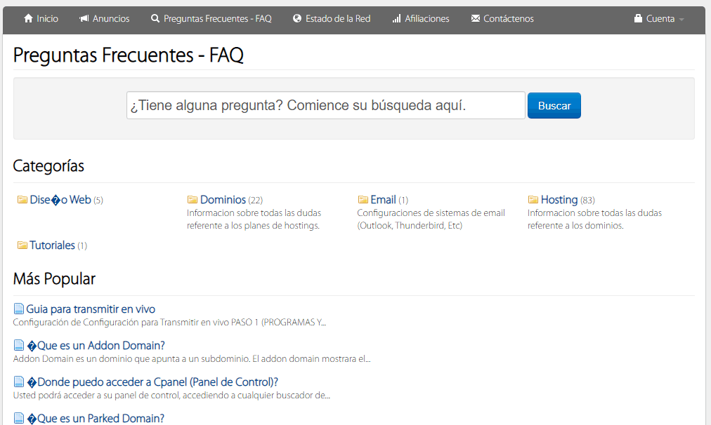The width and height of the screenshot is (711, 425).
Task: Click the document icon beside Donde puedo acceder a Cpanel
Action: click(18, 382)
